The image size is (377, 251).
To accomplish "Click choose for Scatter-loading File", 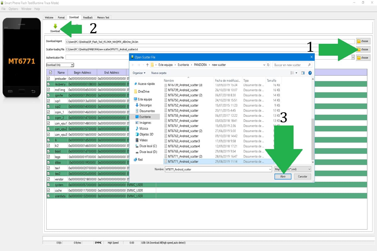I will [x=363, y=49].
